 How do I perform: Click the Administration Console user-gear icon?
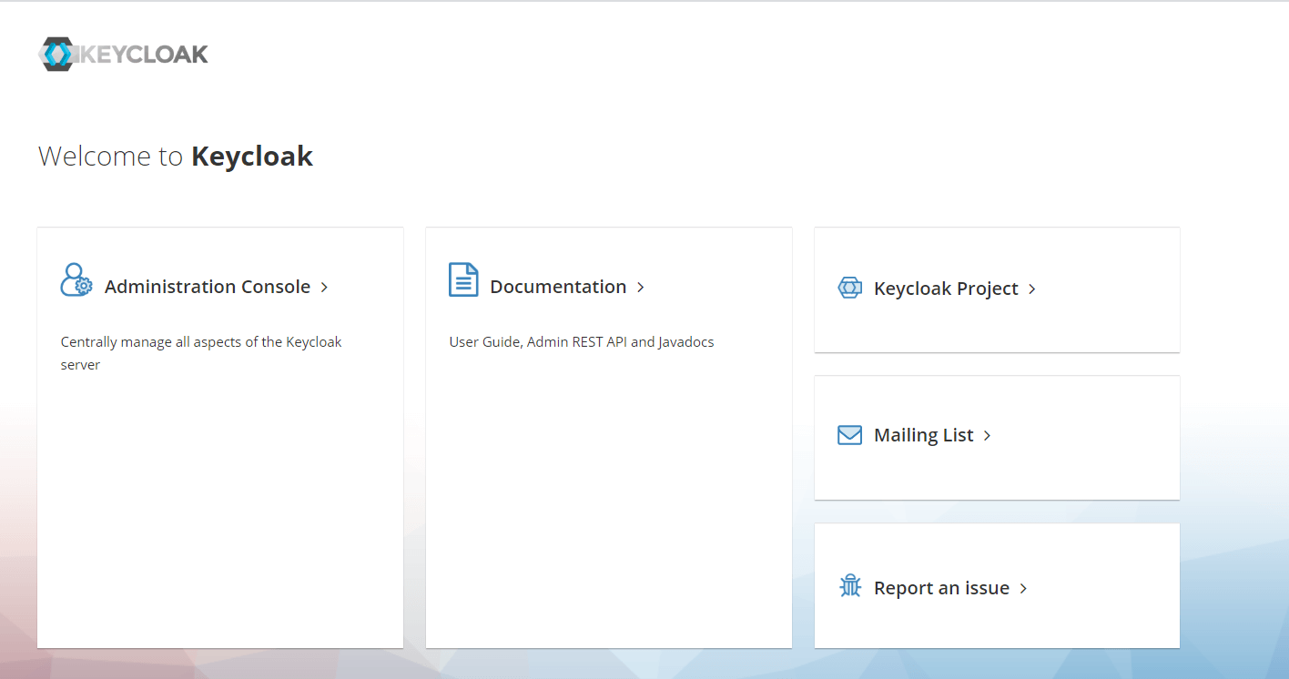[76, 279]
